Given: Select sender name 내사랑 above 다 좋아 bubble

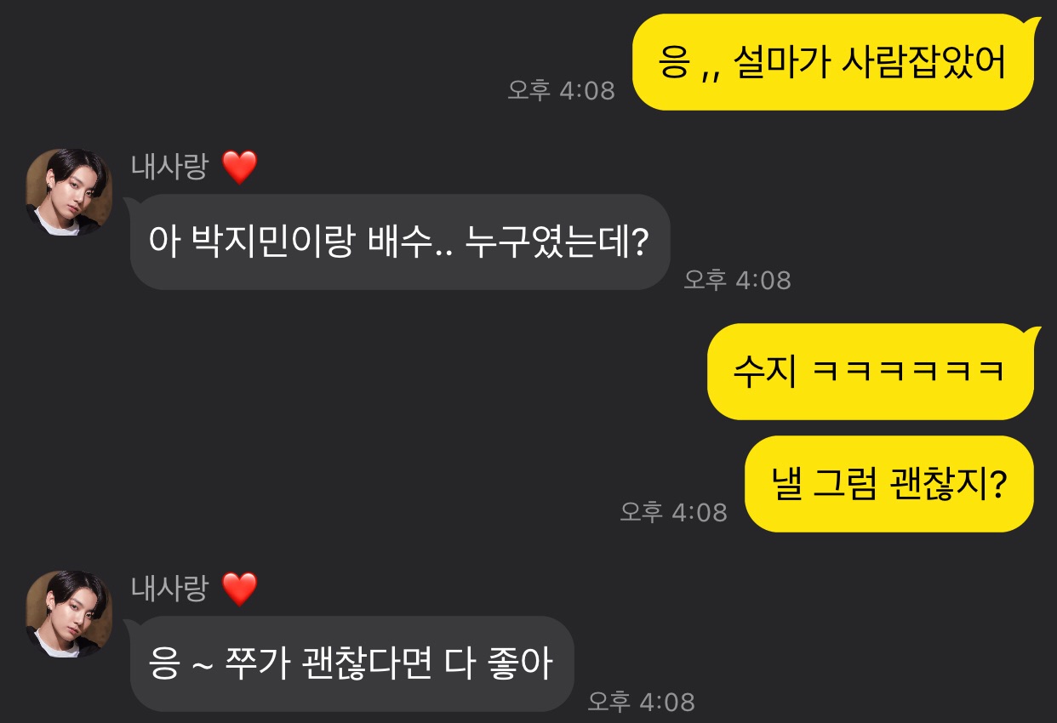Looking at the screenshot, I should tap(169, 588).
